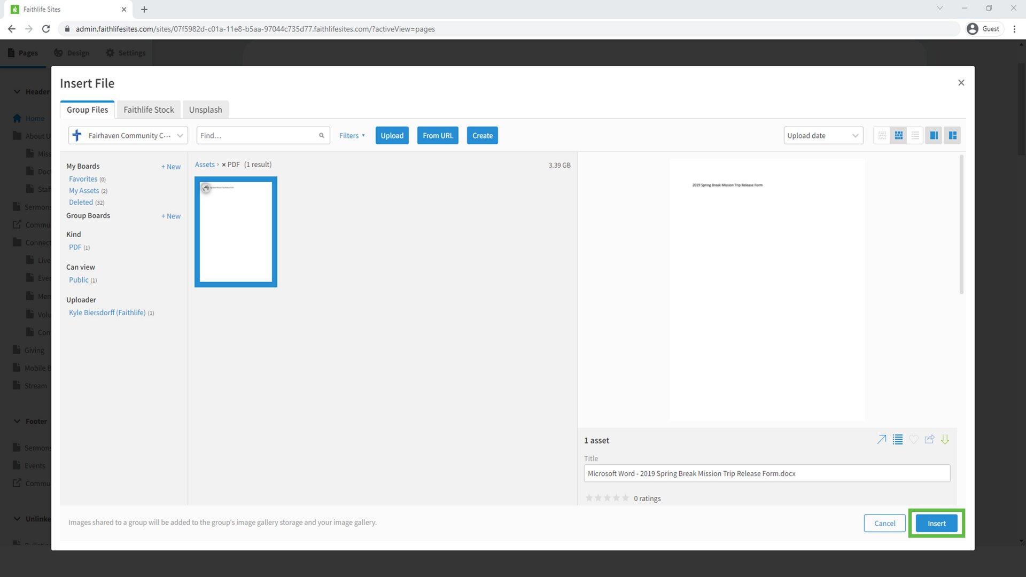1026x577 pixels.
Task: Click the large document preview image
Action: tap(767, 290)
